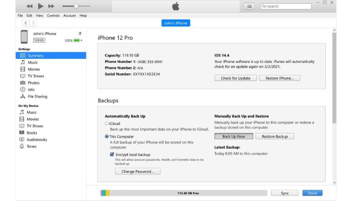Open the Account menu
This screenshot has height=201, width=352.
pos(69,16)
